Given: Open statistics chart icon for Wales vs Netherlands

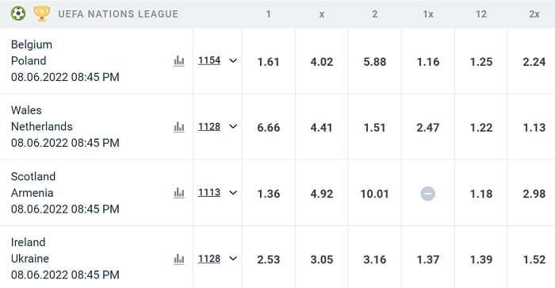Looking at the screenshot, I should pos(179,127).
